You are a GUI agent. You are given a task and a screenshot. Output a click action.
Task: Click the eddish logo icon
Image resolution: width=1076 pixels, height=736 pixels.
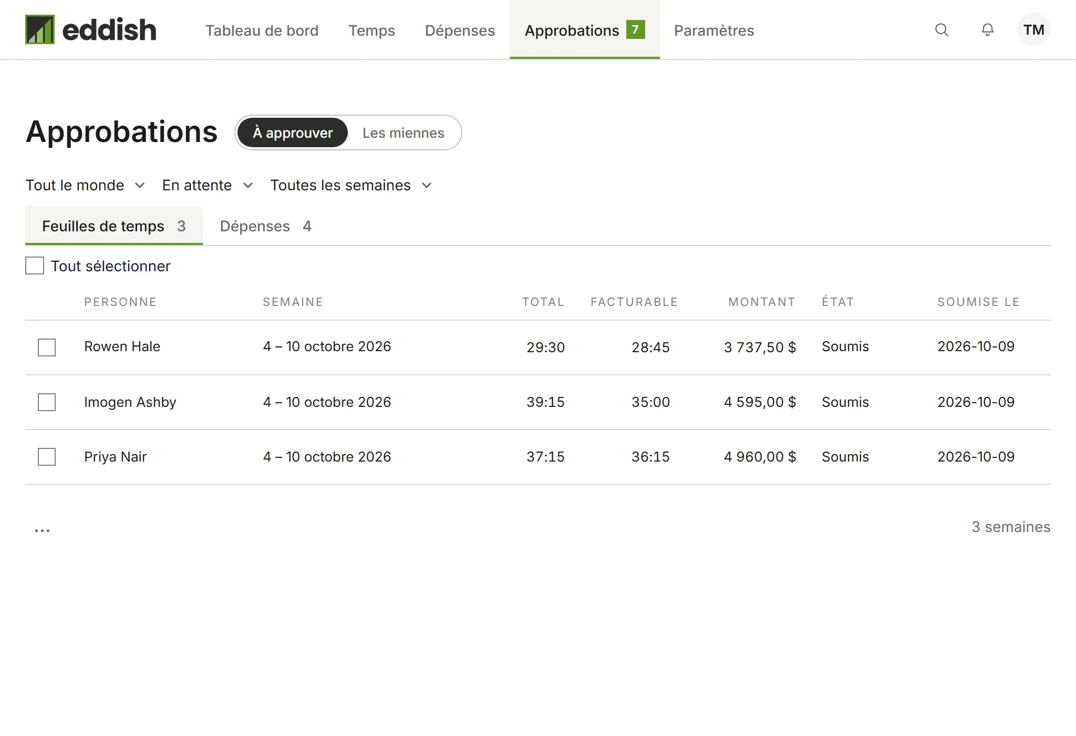[x=40, y=29]
